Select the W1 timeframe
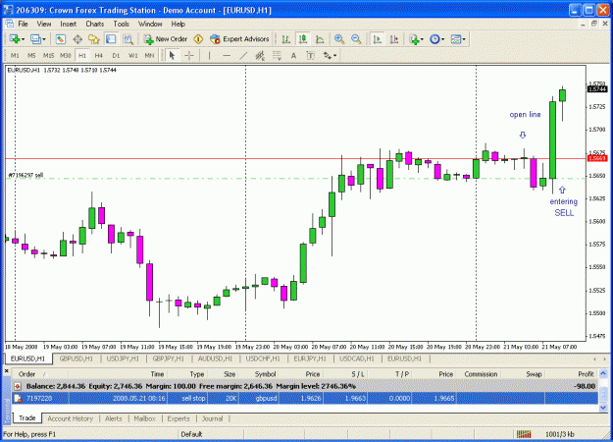The height and width of the screenshot is (442, 613). coord(133,56)
